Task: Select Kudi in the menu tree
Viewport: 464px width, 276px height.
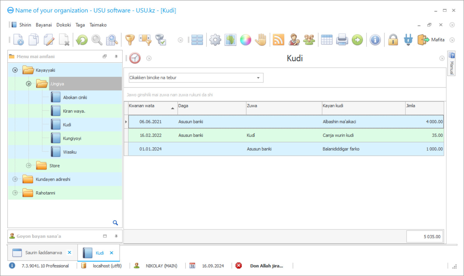Action: coord(67,125)
